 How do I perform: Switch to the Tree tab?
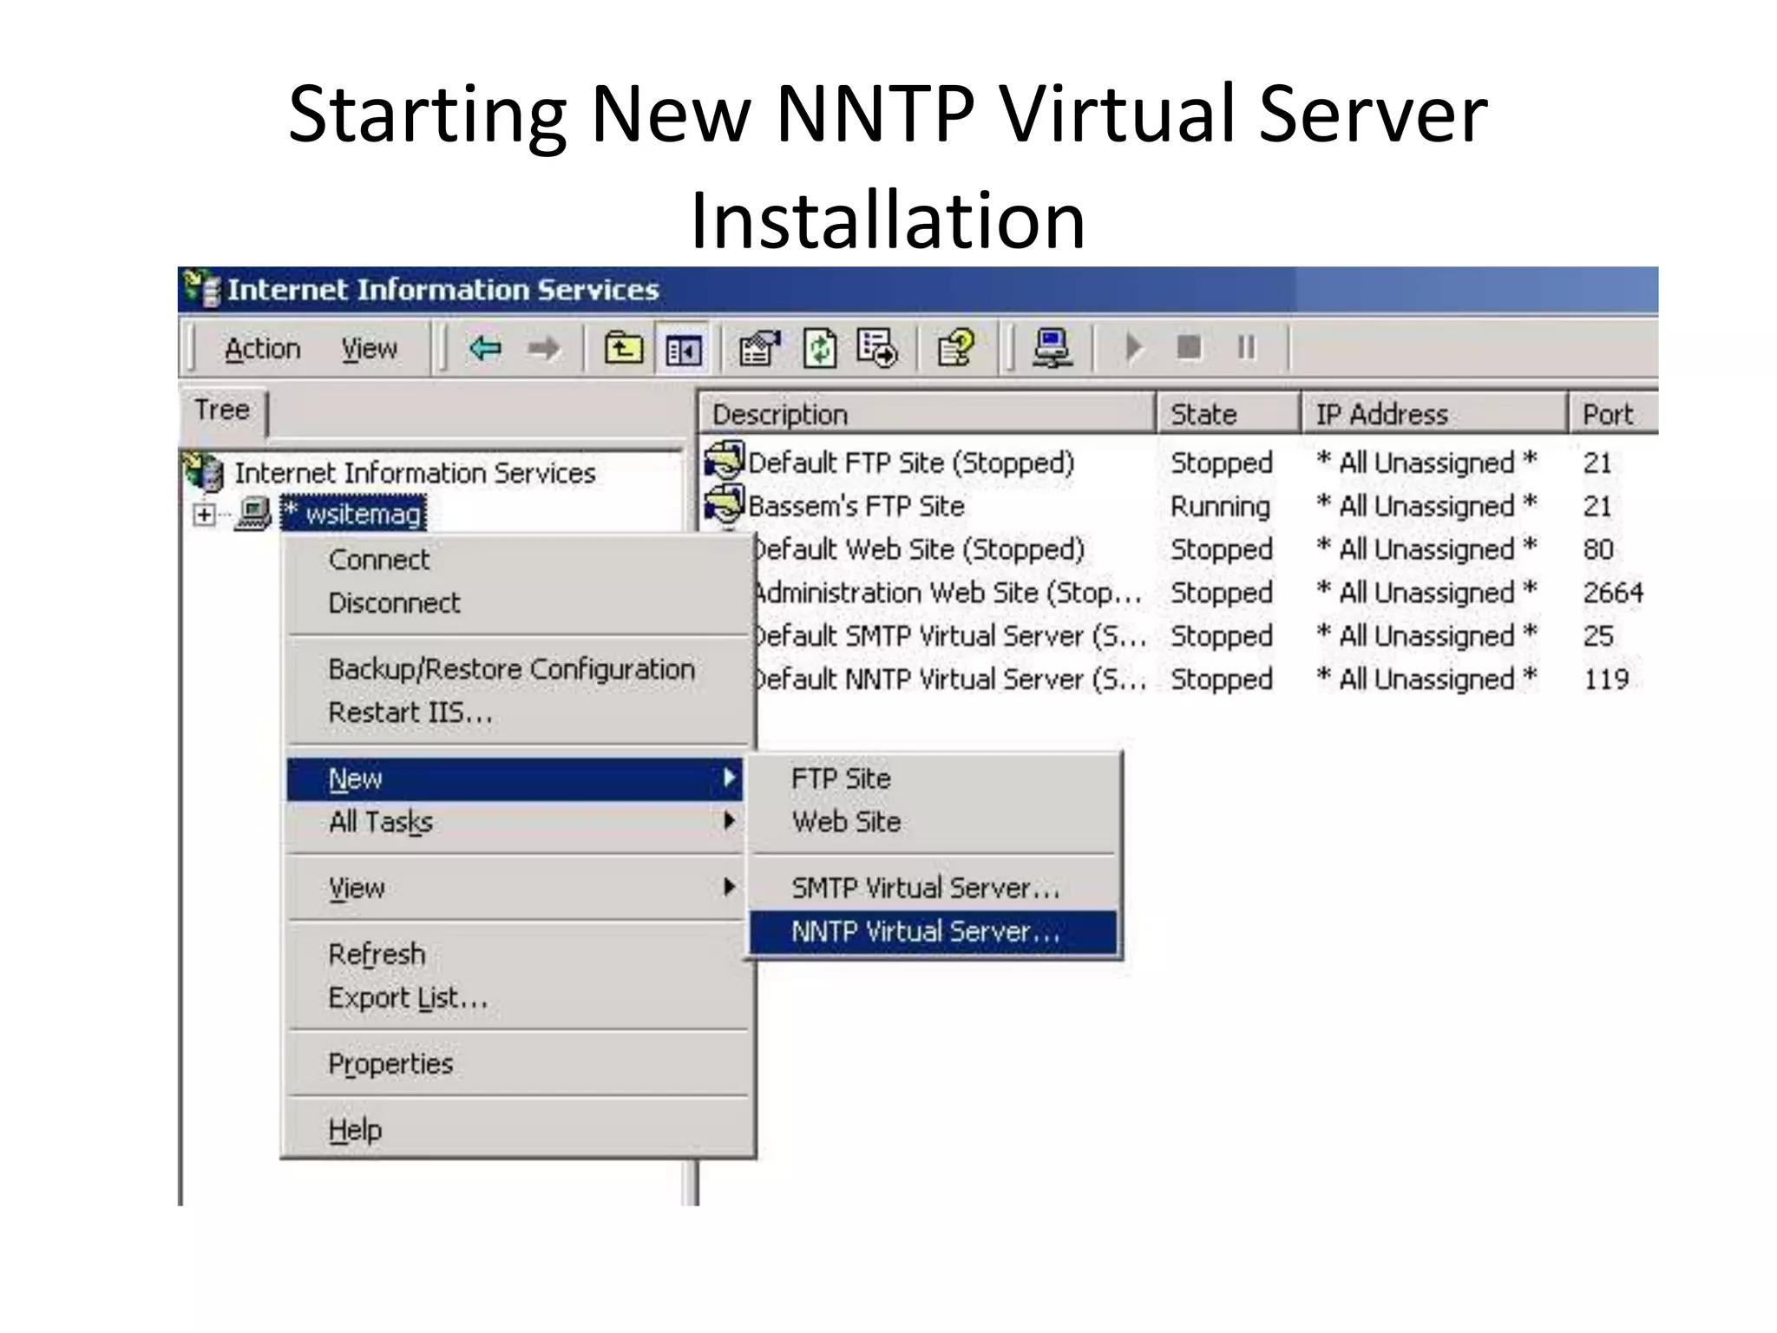tap(223, 410)
